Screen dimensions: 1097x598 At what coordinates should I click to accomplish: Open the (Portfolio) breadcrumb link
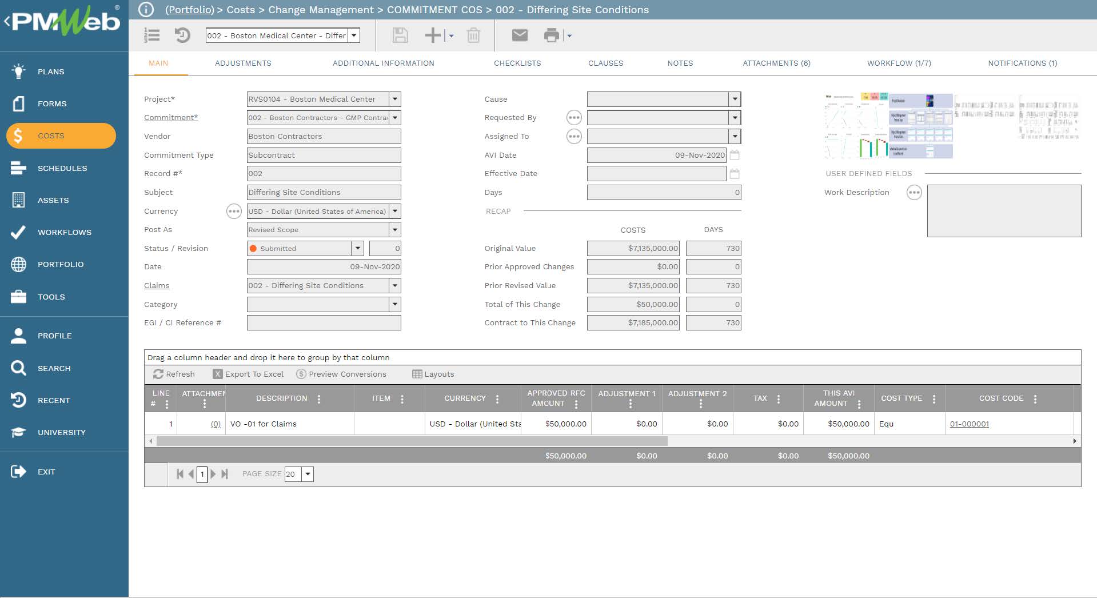(190, 10)
